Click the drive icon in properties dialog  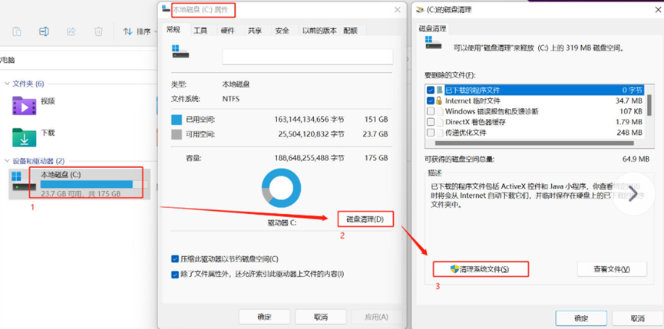pyautogui.click(x=180, y=52)
